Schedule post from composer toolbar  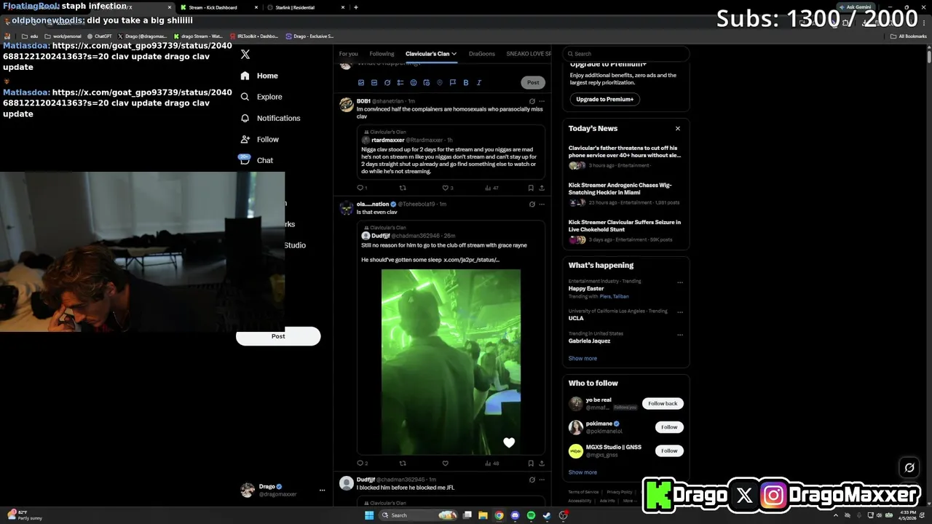coord(426,83)
